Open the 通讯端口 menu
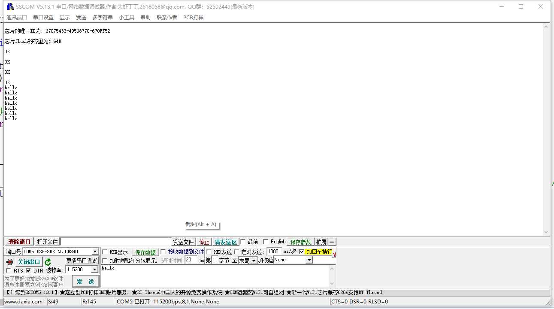 [17, 18]
